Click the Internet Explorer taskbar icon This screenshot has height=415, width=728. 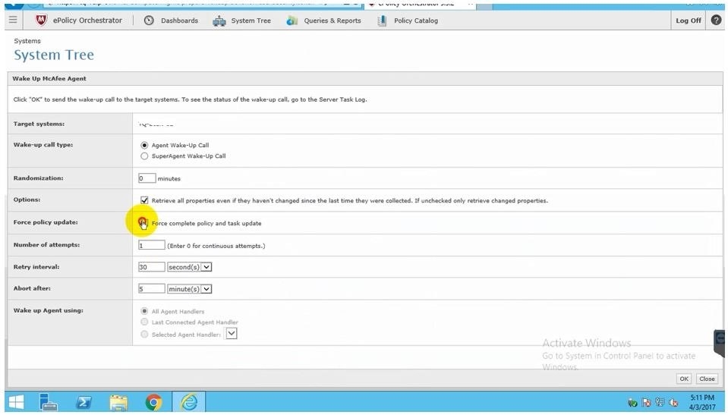click(x=188, y=402)
